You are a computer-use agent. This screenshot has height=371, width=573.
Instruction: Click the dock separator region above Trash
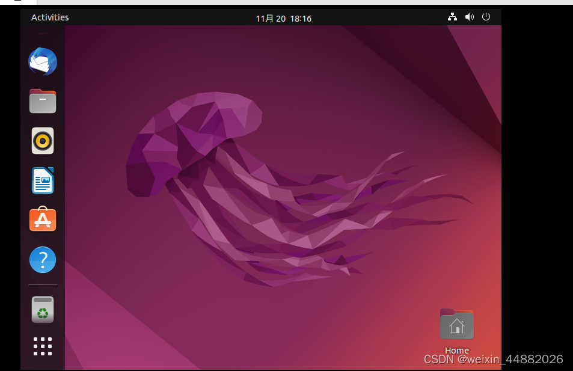coord(42,284)
